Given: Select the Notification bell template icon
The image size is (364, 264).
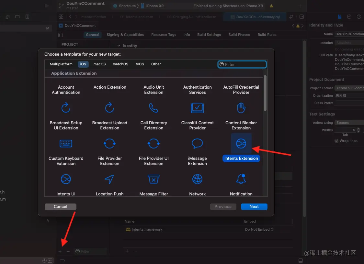Looking at the screenshot, I should 241,179.
